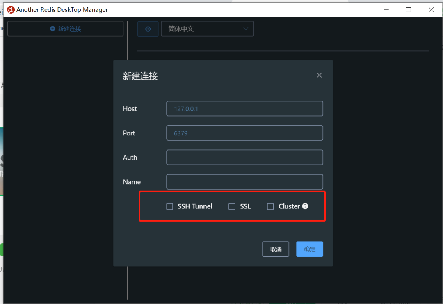This screenshot has height=304, width=443.
Task: Click the 新建连接 dialog title
Action: point(140,76)
